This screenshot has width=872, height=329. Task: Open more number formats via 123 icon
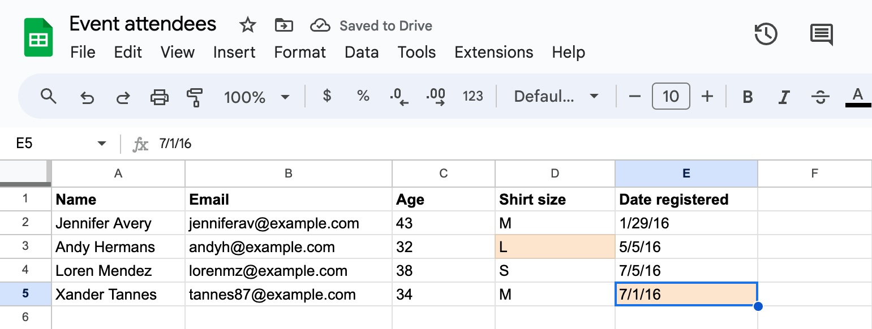point(472,97)
